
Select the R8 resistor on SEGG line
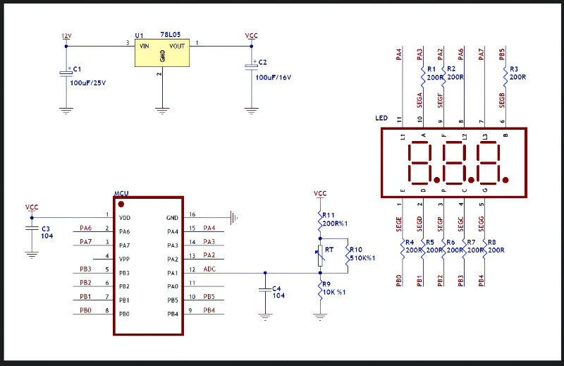tap(482, 246)
